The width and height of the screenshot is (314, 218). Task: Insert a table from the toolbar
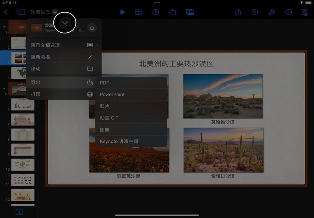tap(139, 12)
